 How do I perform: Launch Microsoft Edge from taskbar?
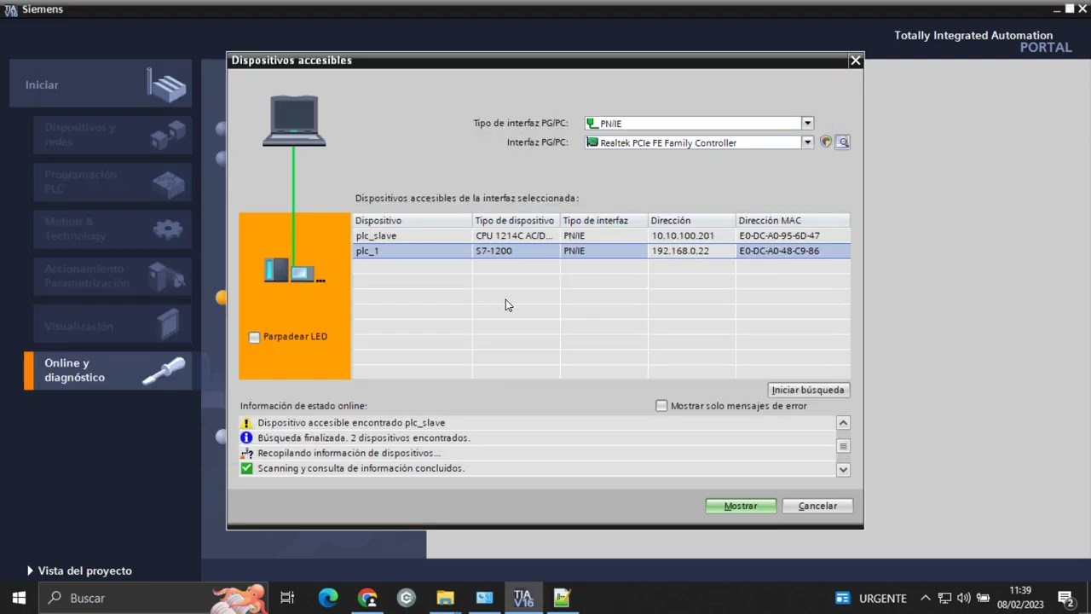328,598
